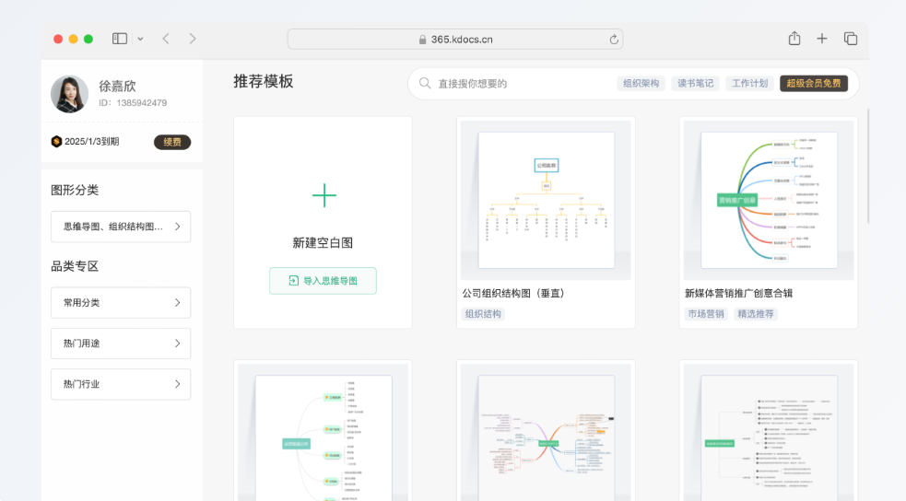Image resolution: width=906 pixels, height=501 pixels.
Task: Click the 市场营销 tag
Action: pos(705,314)
